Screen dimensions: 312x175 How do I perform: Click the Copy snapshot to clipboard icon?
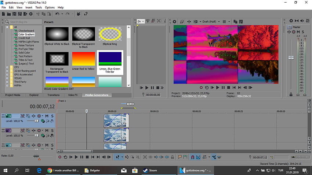[235, 22]
